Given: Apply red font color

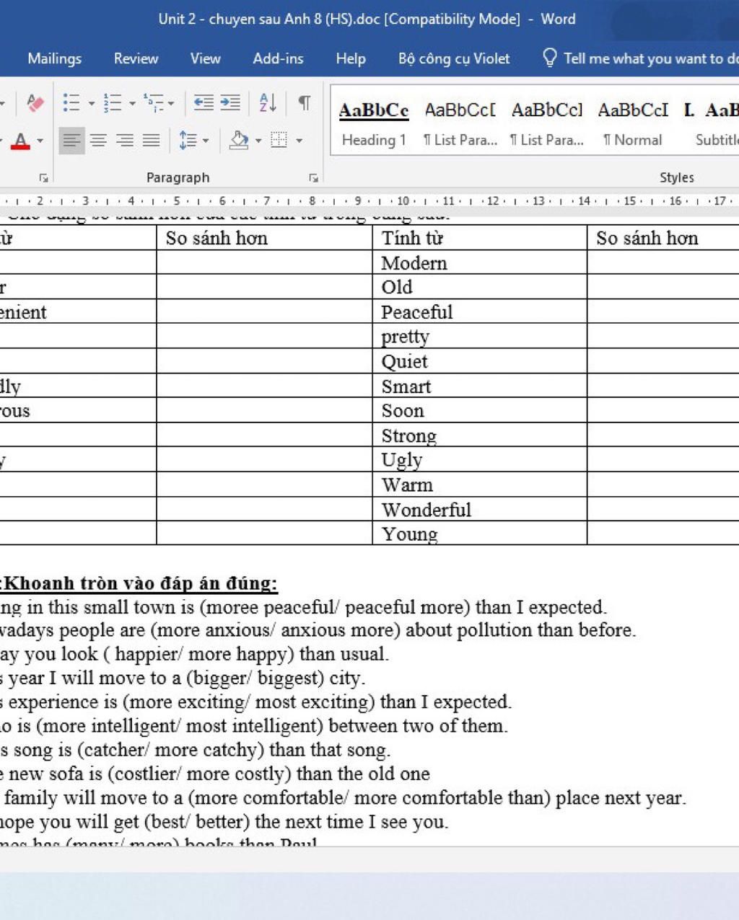Looking at the screenshot, I should point(21,141).
